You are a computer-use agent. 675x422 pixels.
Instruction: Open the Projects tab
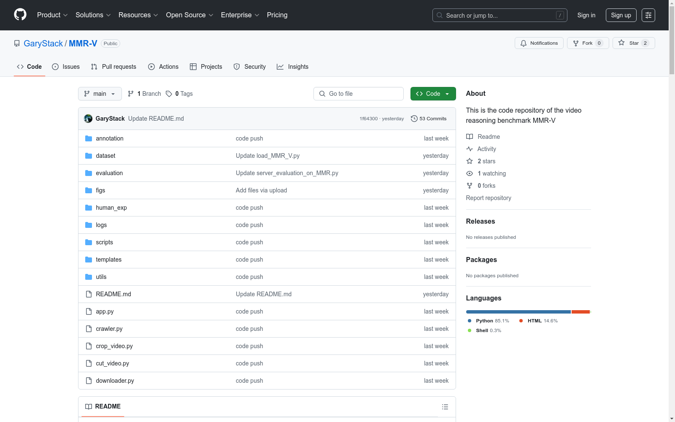206,67
